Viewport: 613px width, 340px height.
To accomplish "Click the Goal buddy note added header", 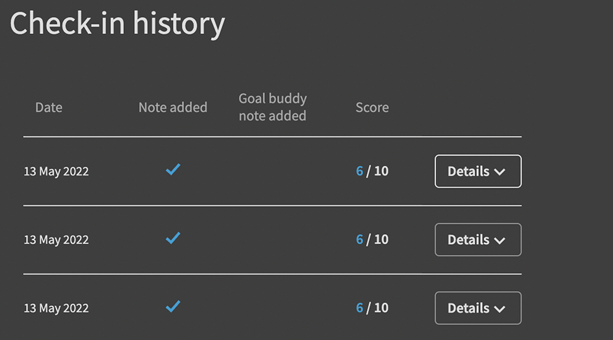I will [272, 107].
